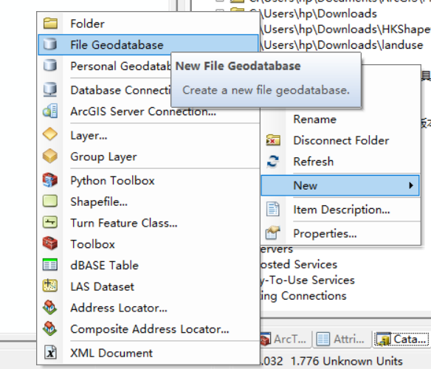
Task: Choose Turn Feature Class... entry
Action: click(x=148, y=223)
